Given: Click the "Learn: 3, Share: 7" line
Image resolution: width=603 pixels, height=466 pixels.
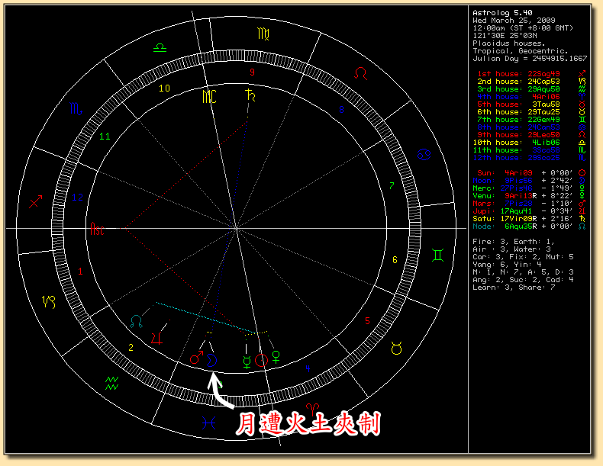Looking at the screenshot, I should 514,288.
